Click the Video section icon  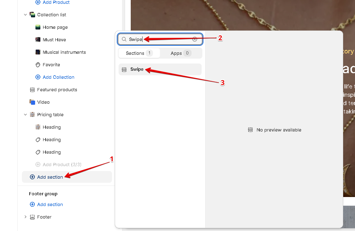click(x=32, y=102)
